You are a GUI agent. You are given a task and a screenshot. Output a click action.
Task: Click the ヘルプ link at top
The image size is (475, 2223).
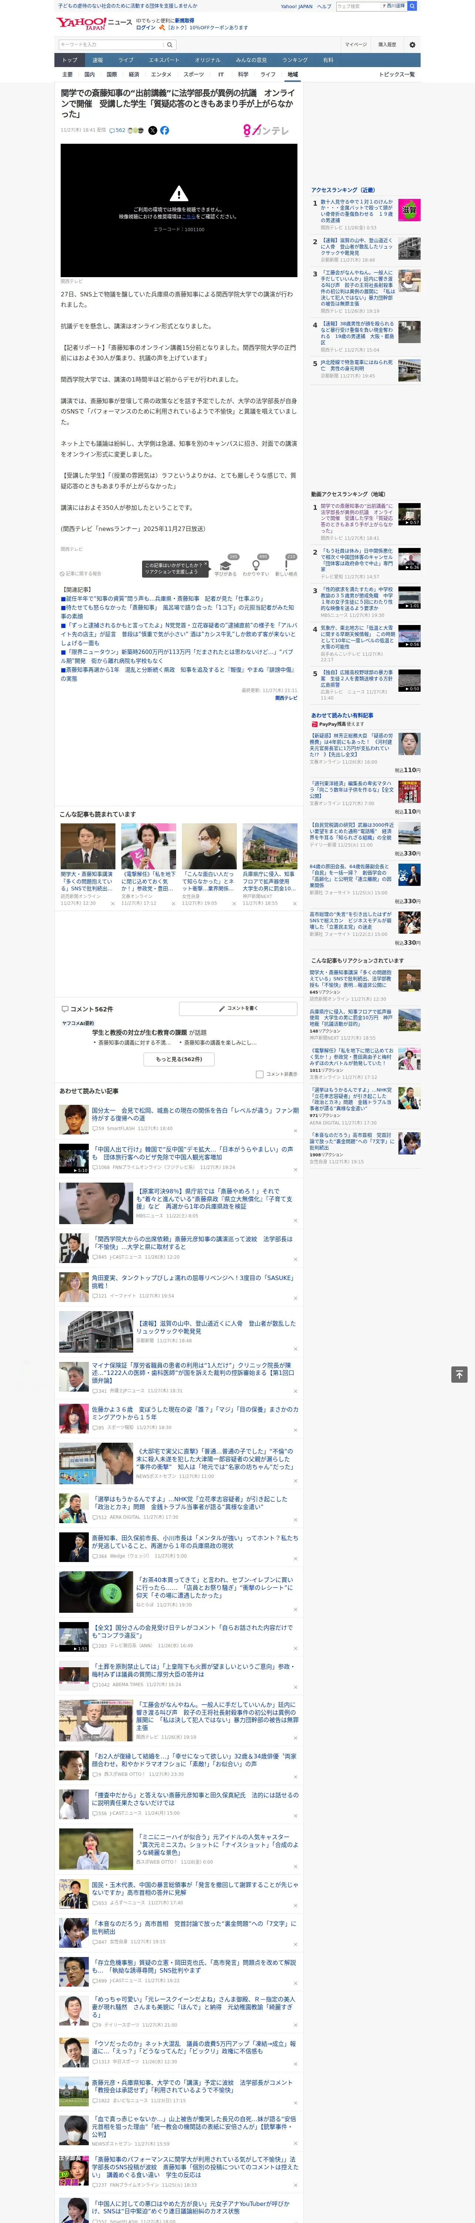[x=323, y=6]
